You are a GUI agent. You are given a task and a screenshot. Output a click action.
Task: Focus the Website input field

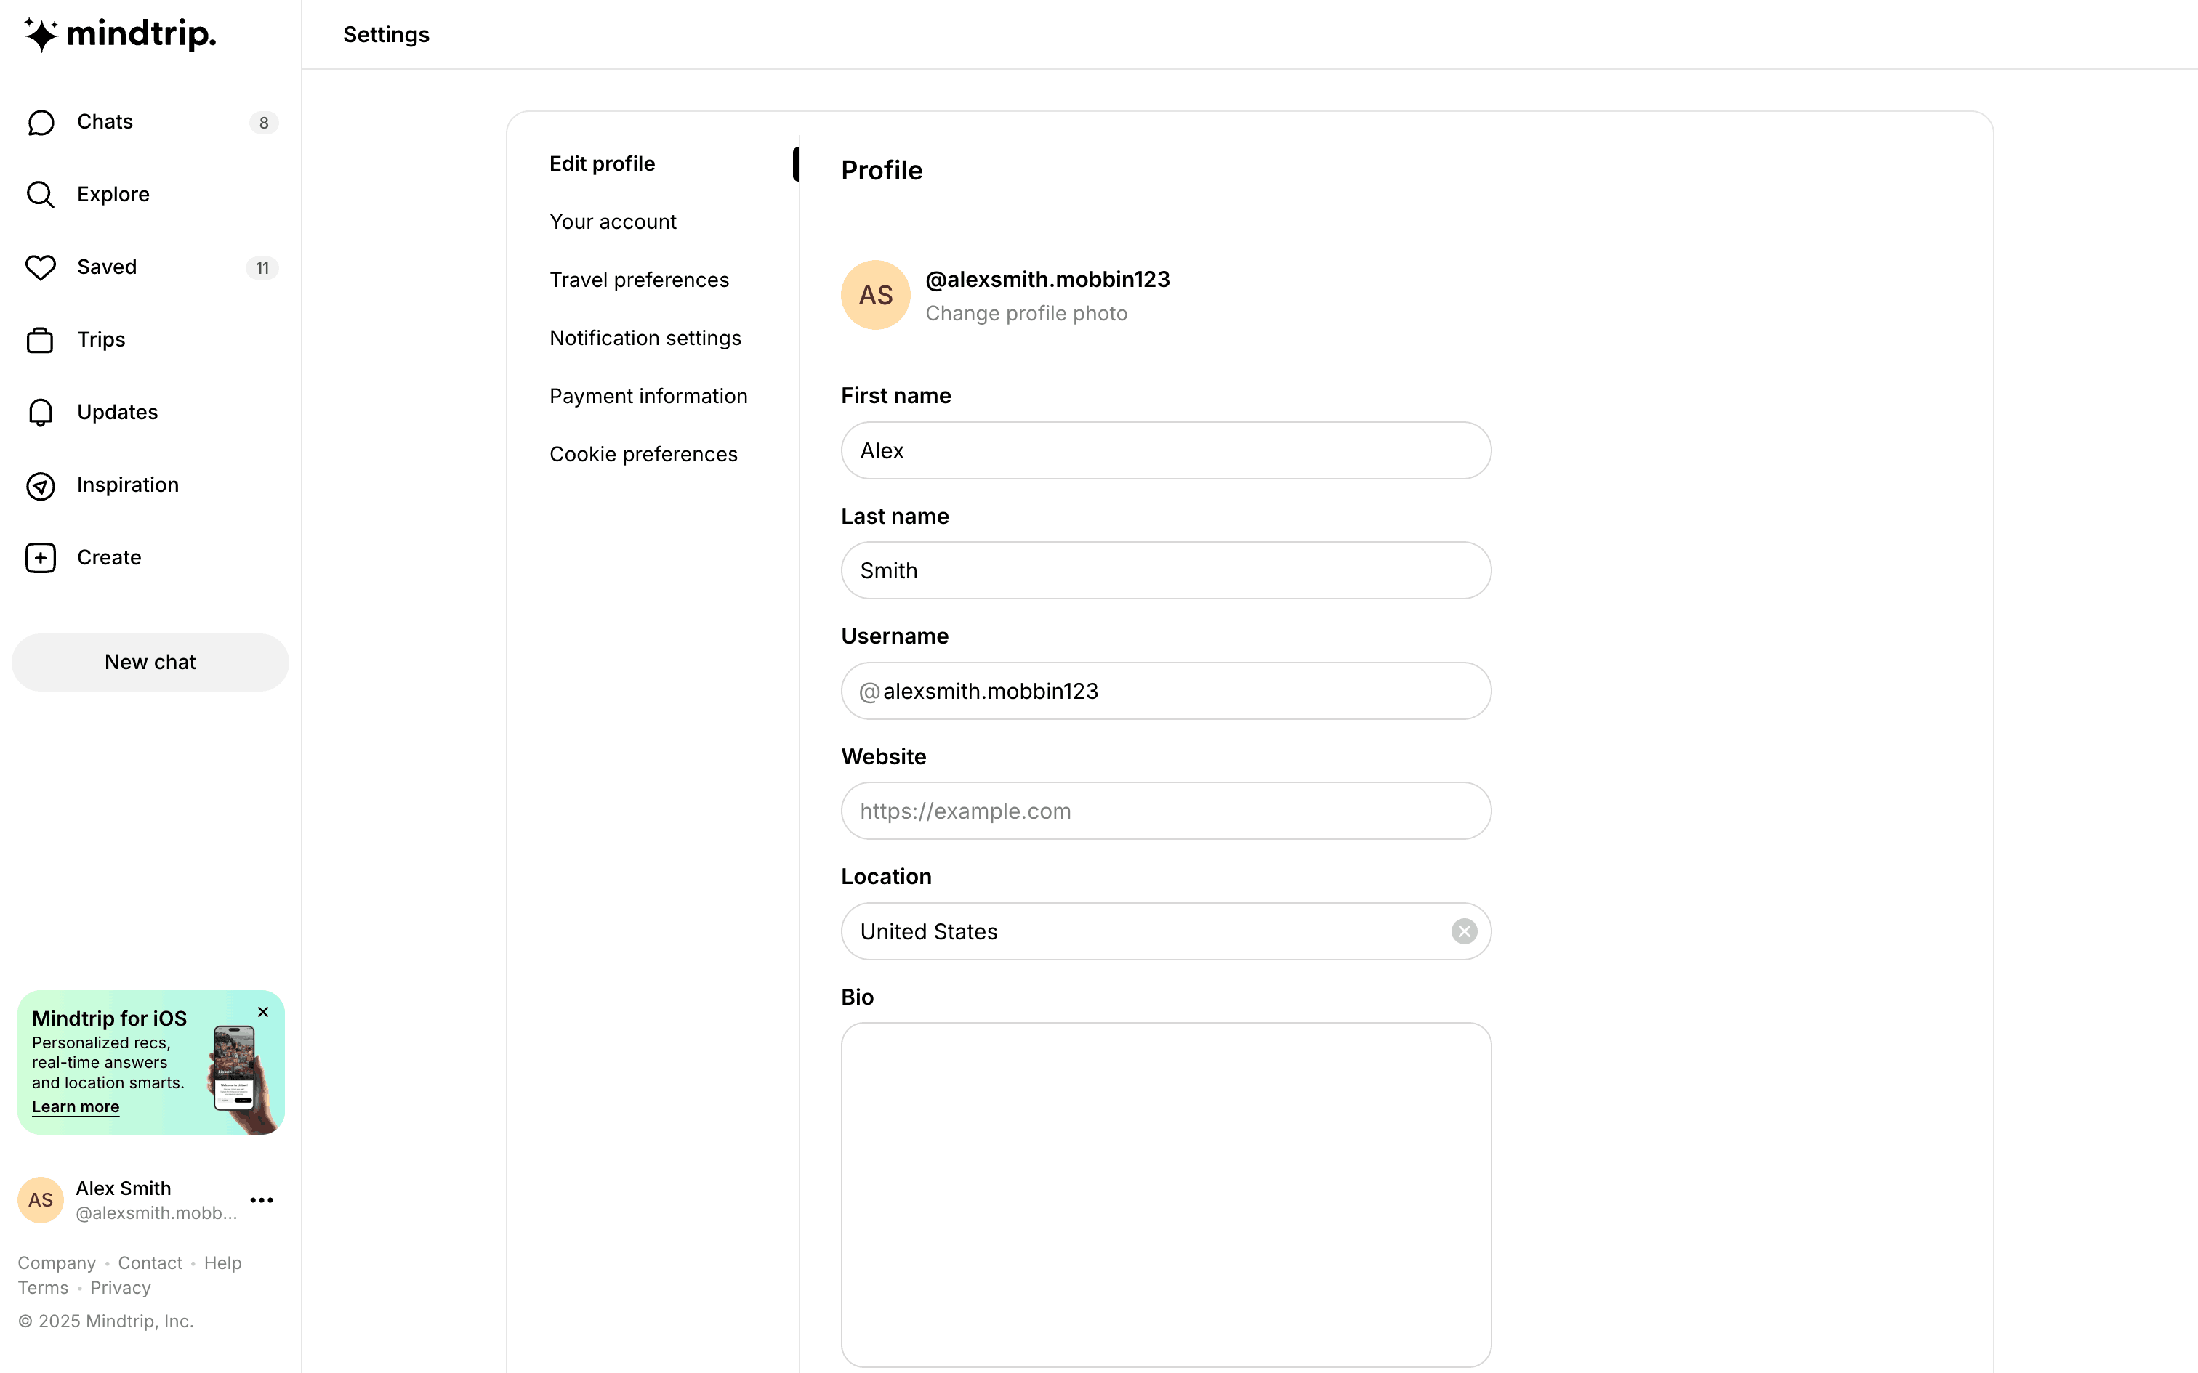tap(1165, 811)
